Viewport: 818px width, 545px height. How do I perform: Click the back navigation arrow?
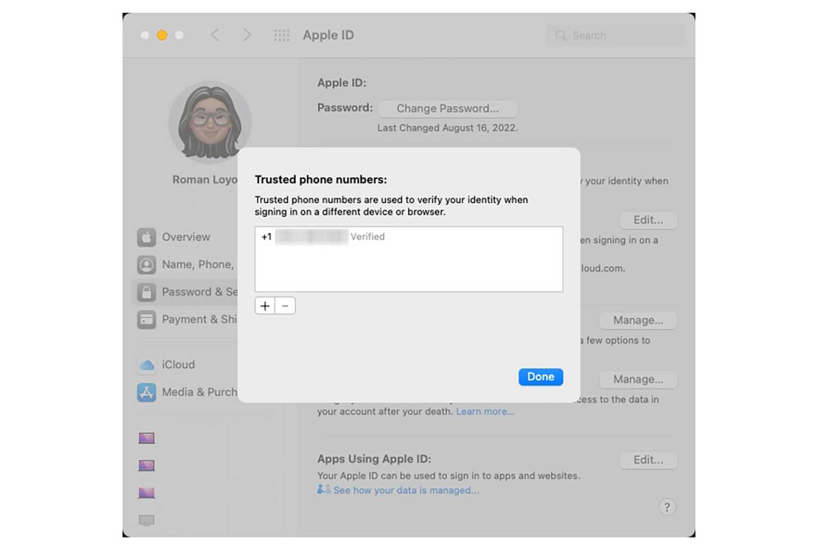click(215, 35)
